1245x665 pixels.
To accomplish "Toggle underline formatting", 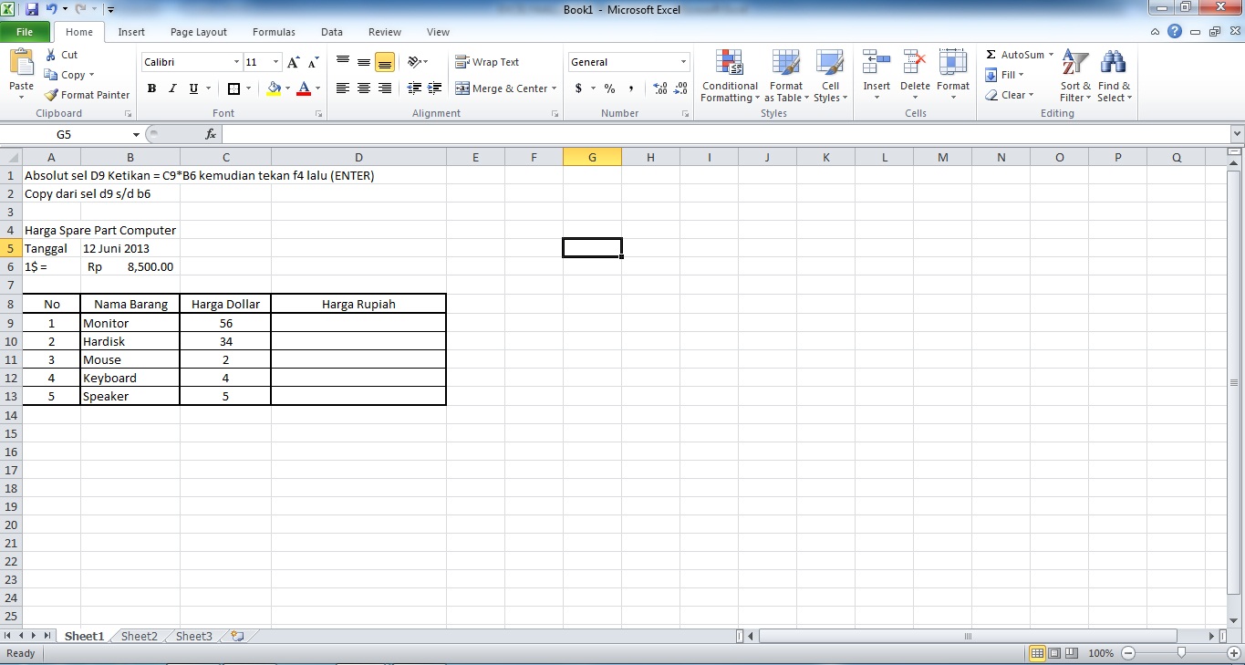I will (x=191, y=88).
